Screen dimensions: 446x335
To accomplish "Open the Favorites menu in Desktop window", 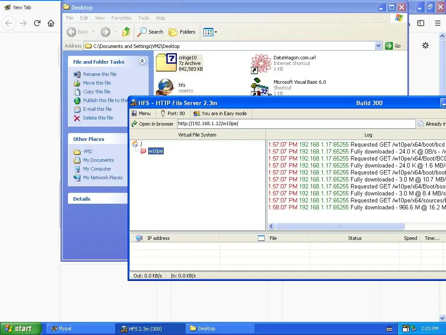I will coord(122,17).
